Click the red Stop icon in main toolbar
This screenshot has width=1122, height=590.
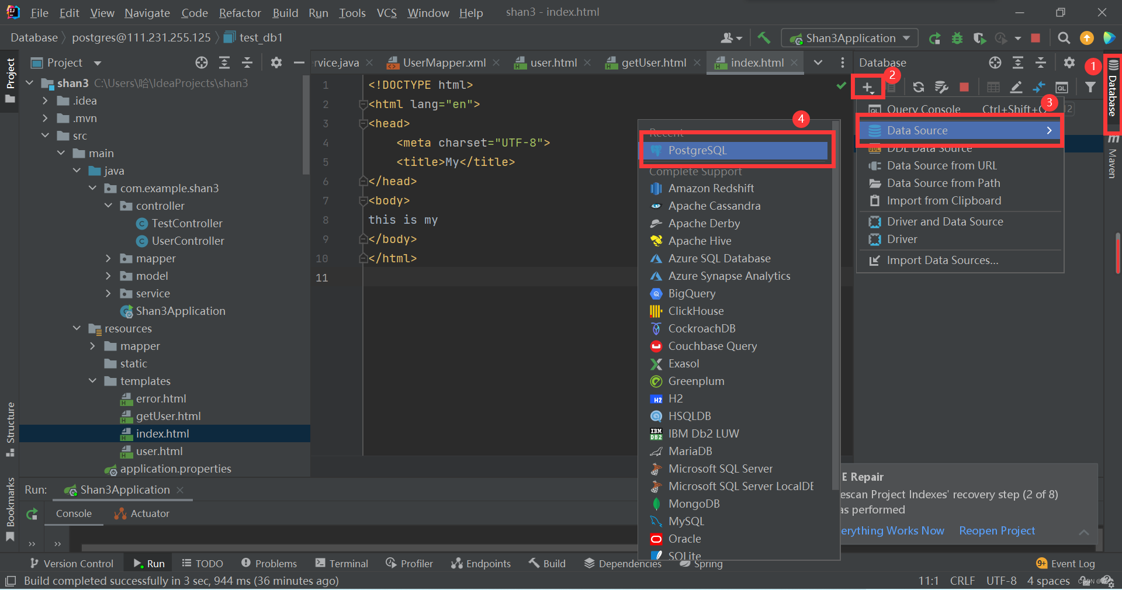click(x=1036, y=38)
